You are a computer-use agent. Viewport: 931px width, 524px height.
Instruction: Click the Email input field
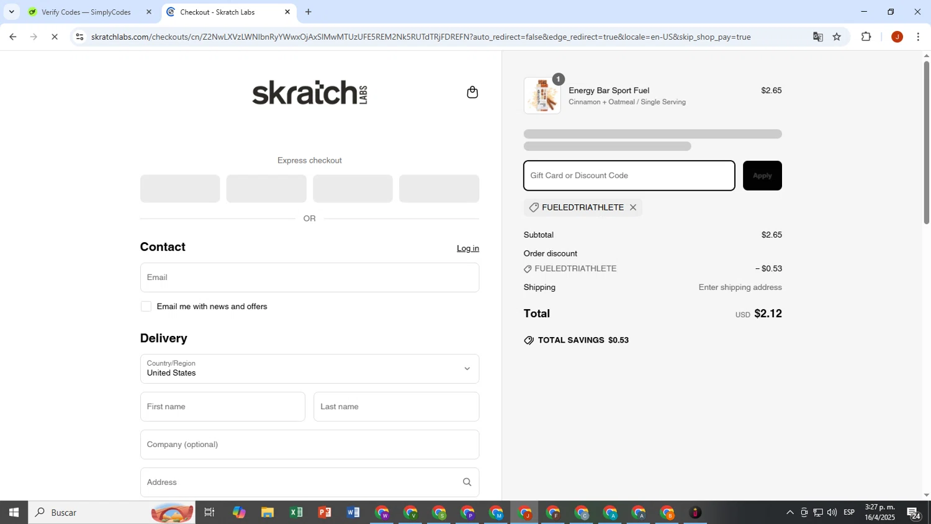pos(310,278)
